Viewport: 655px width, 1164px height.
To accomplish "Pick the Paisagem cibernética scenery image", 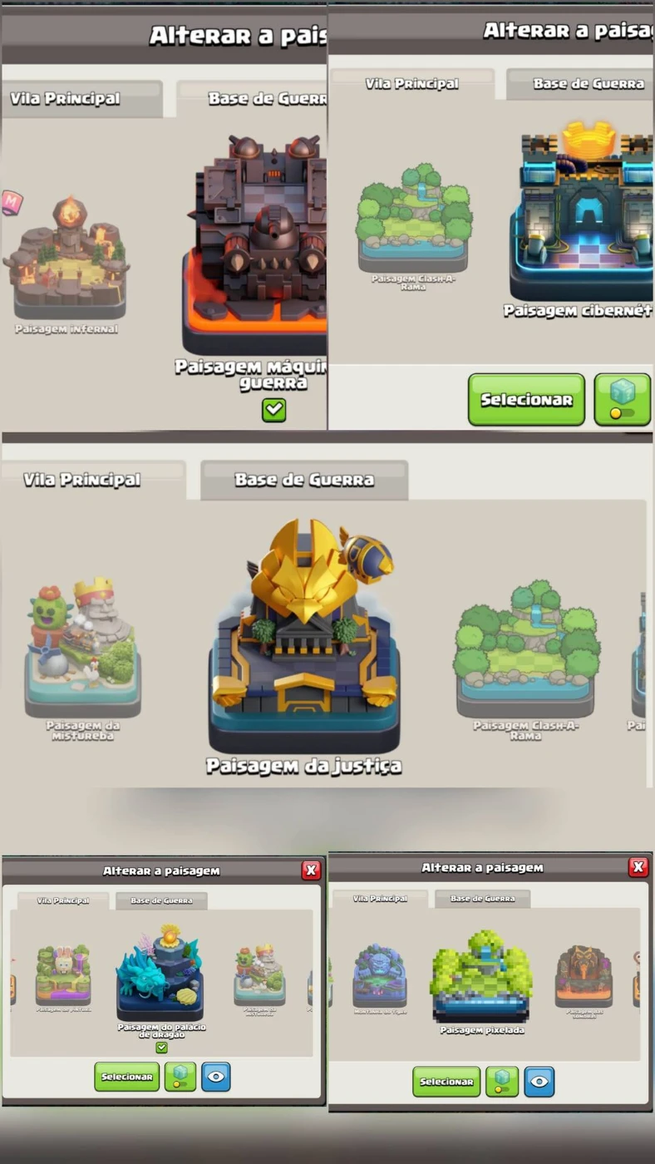I will [x=582, y=212].
